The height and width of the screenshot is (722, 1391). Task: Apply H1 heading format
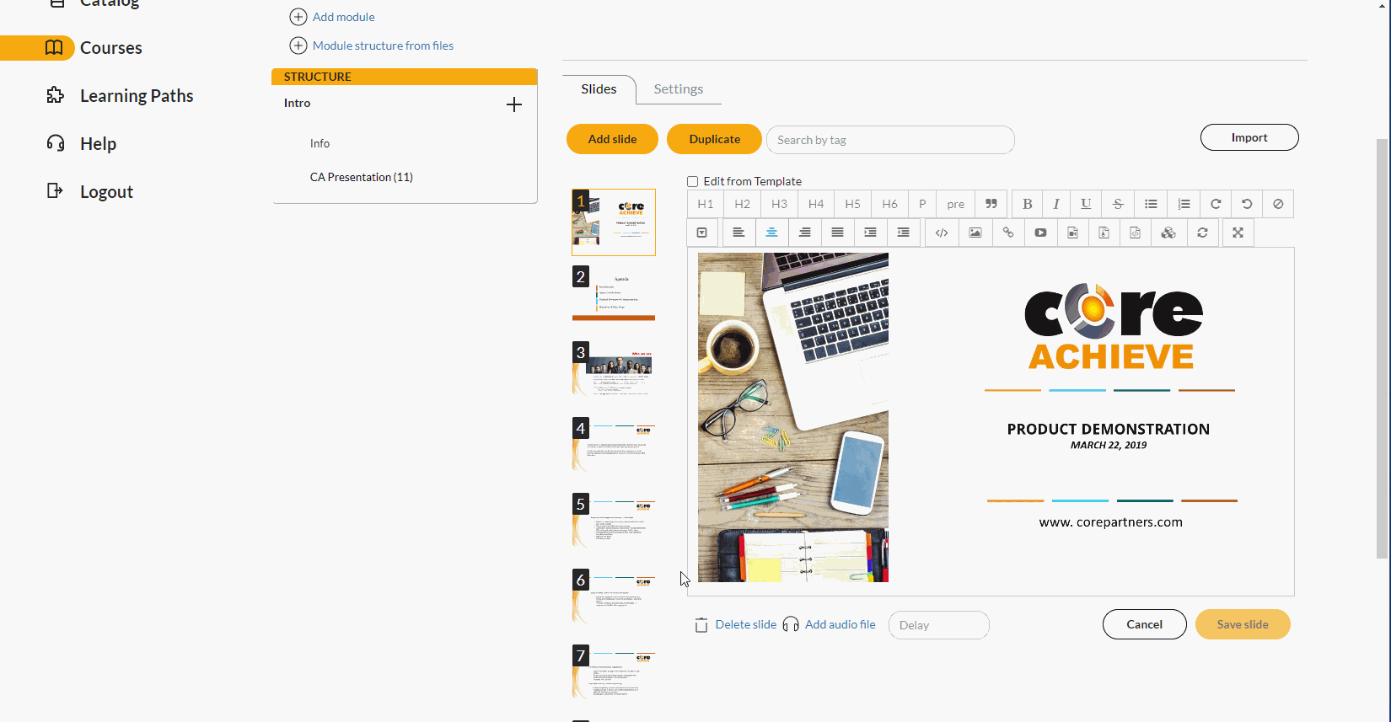point(706,204)
